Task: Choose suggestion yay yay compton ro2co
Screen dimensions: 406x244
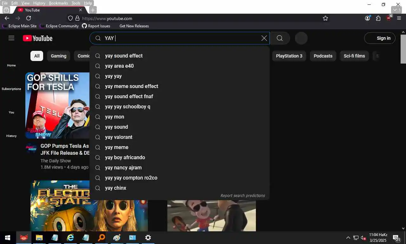Action: pos(180,178)
